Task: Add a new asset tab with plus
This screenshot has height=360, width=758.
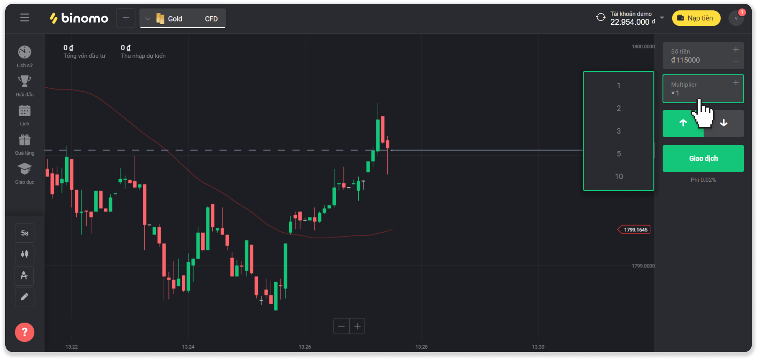Action: point(126,18)
